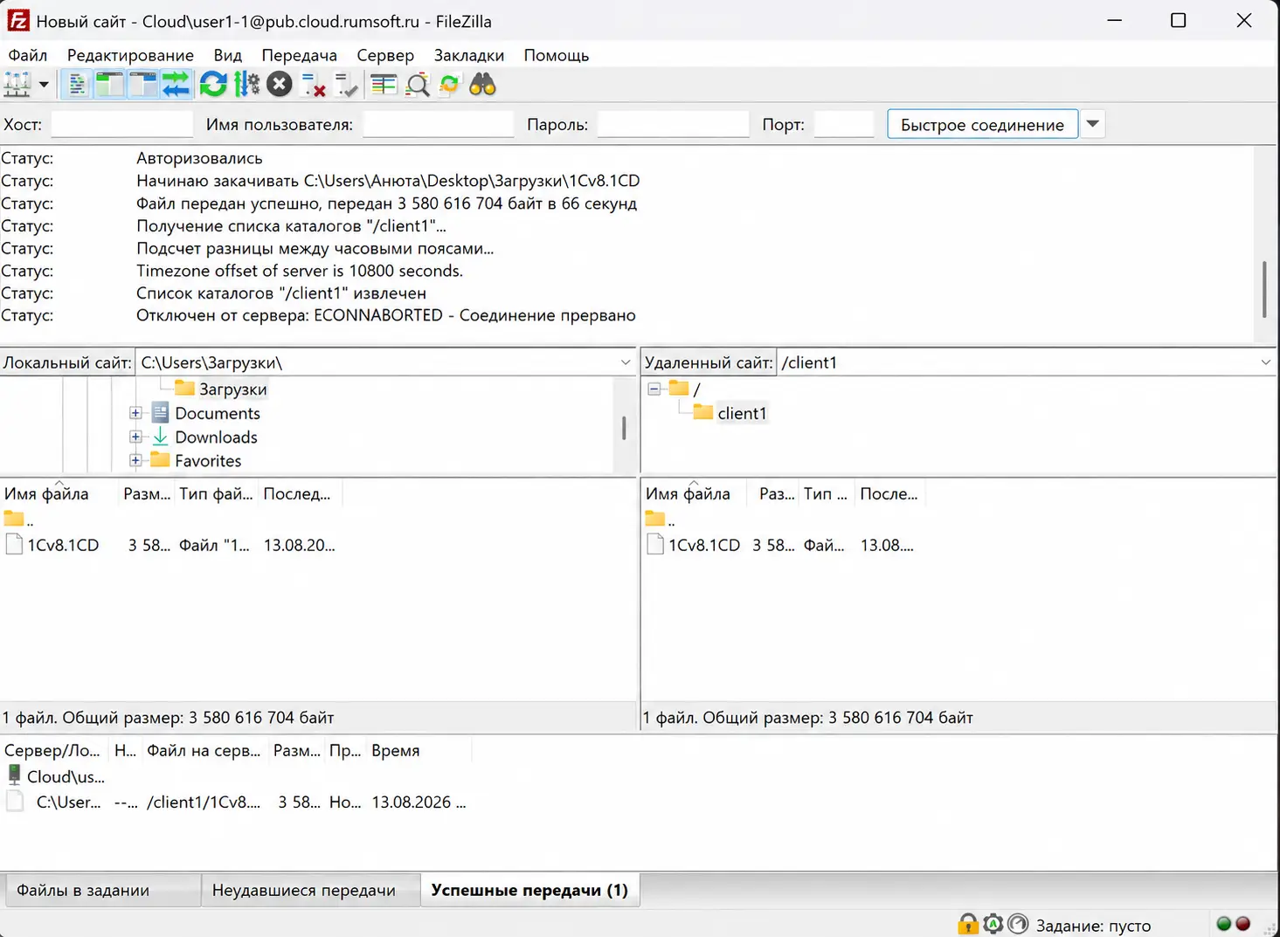Expand the Downloads tree node
The image size is (1280, 937).
tap(135, 437)
